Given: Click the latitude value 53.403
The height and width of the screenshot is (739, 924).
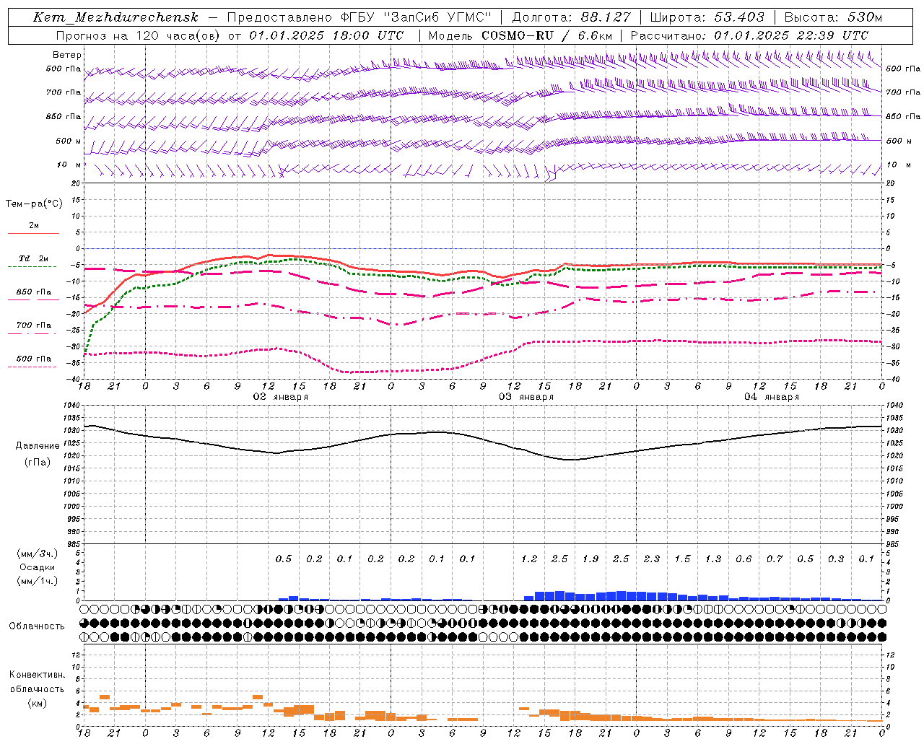Looking at the screenshot, I should (x=739, y=17).
